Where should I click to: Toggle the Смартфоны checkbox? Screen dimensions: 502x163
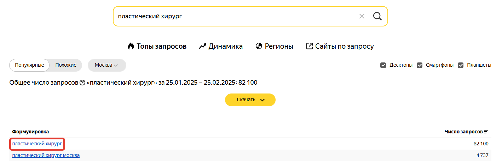(420, 65)
